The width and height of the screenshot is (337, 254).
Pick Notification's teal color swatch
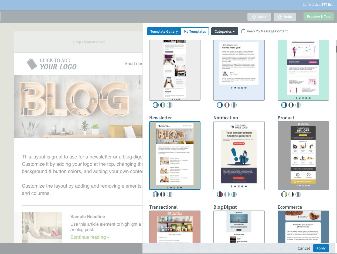[x=227, y=194]
